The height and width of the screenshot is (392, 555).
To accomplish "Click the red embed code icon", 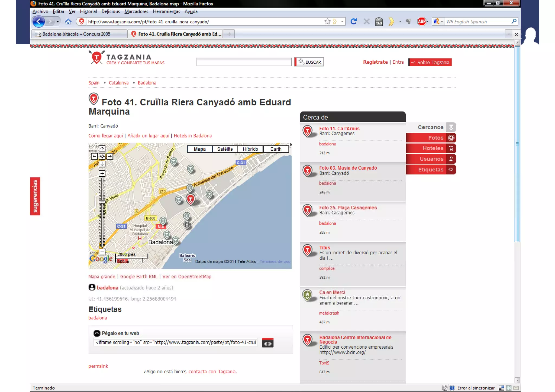I will point(267,343).
